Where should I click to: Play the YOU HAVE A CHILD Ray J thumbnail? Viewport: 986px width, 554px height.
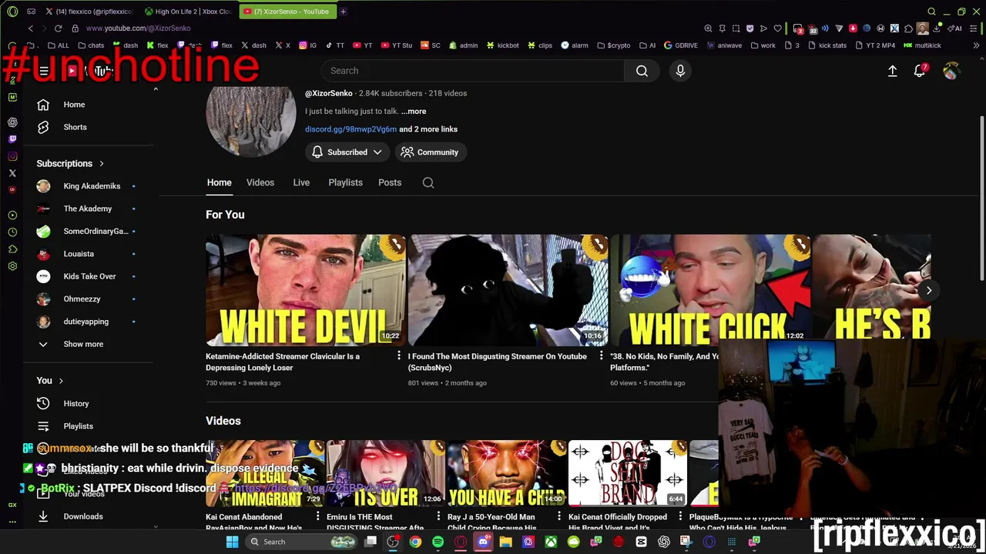pos(506,473)
